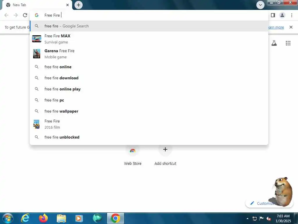Open the Search Labs flask icon
Screen dimensions: 298x224
[x=274, y=43]
